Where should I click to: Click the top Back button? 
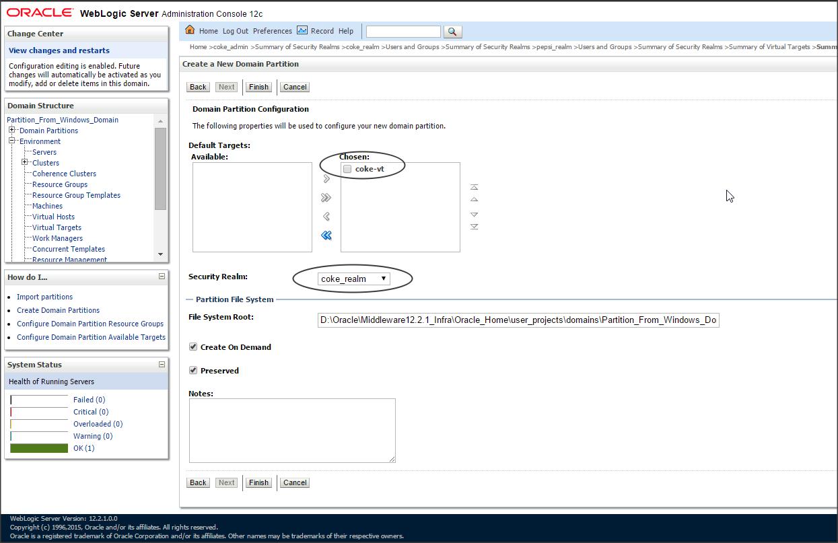[198, 87]
